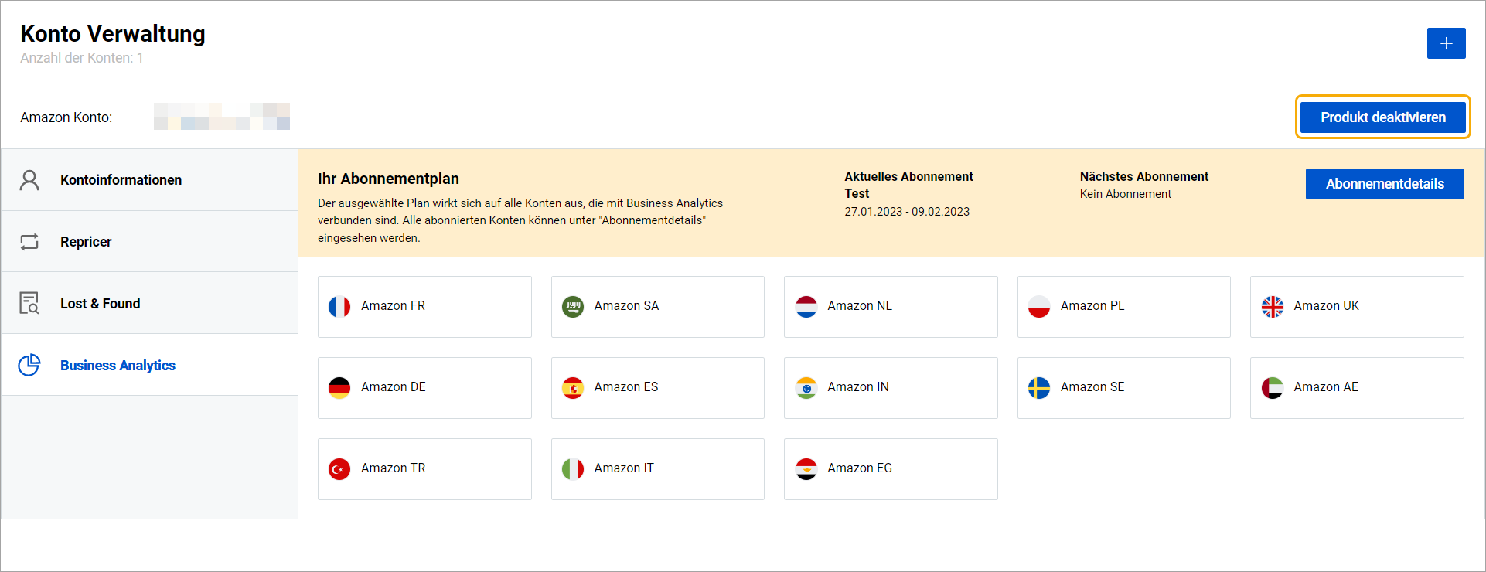Click the Swedish flag icon
Screen dimensions: 1486x572
(1039, 388)
